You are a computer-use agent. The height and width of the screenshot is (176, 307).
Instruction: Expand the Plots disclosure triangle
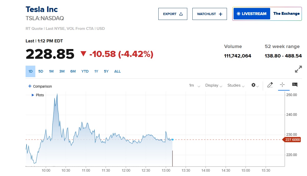pyautogui.click(x=33, y=95)
